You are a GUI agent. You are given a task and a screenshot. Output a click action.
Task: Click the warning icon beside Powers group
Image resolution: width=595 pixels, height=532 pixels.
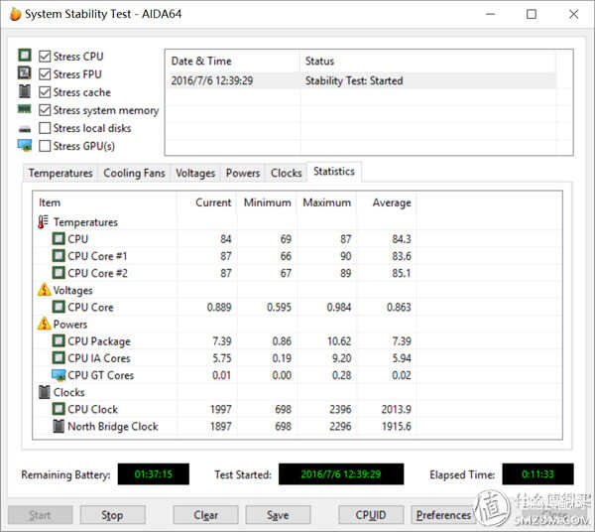coord(44,324)
